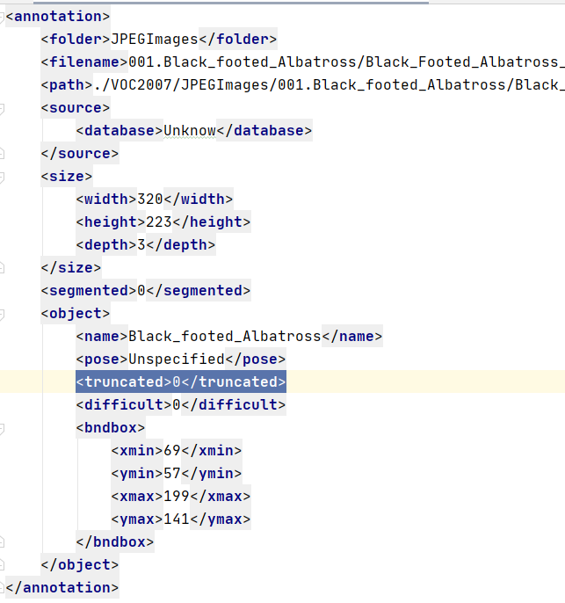Click the closing </source> tag text
Screen dimensions: 565x603
(80, 154)
